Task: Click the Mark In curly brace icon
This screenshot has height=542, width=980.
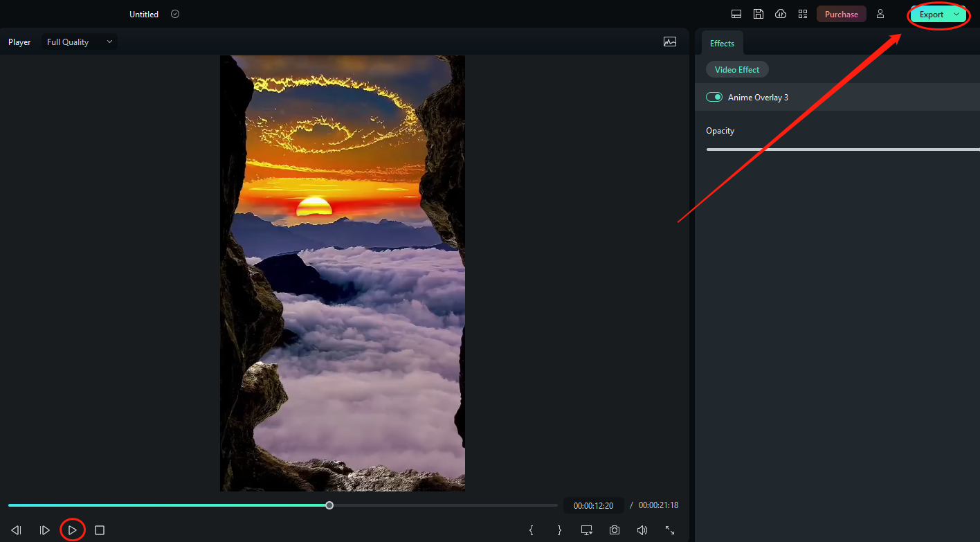Action: click(x=531, y=530)
